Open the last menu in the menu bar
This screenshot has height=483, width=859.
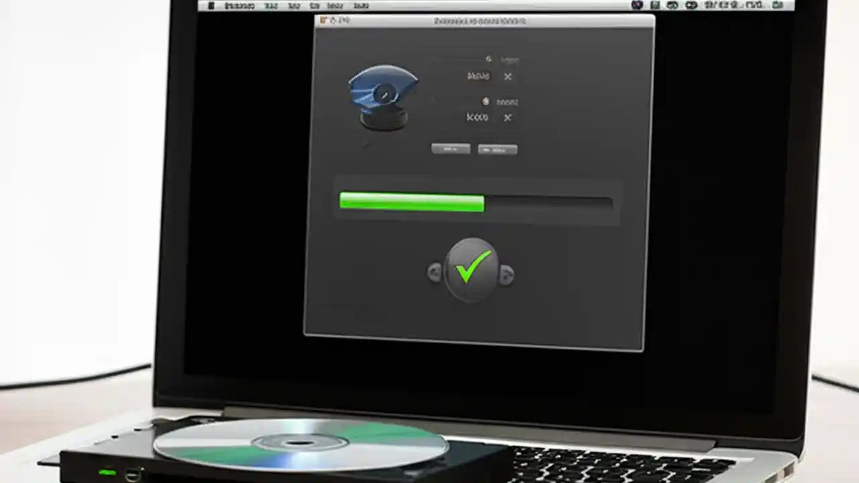pyautogui.click(x=361, y=5)
